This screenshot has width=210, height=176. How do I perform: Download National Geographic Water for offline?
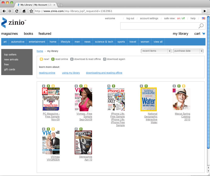tap(141, 86)
